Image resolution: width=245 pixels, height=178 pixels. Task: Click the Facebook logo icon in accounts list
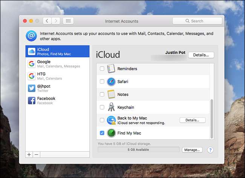coord(32,101)
